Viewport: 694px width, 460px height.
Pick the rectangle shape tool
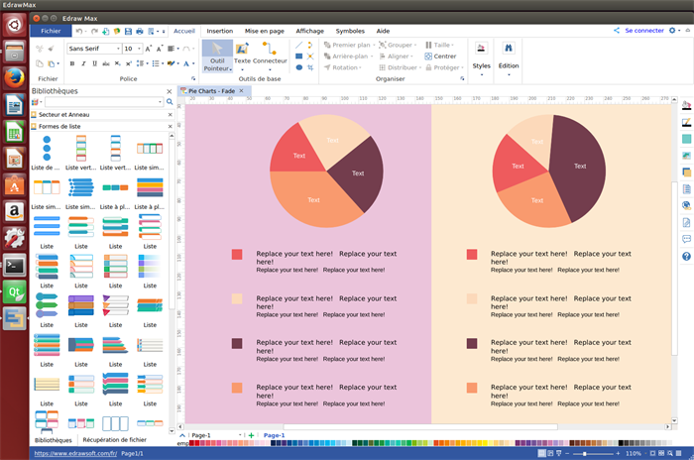tap(299, 57)
